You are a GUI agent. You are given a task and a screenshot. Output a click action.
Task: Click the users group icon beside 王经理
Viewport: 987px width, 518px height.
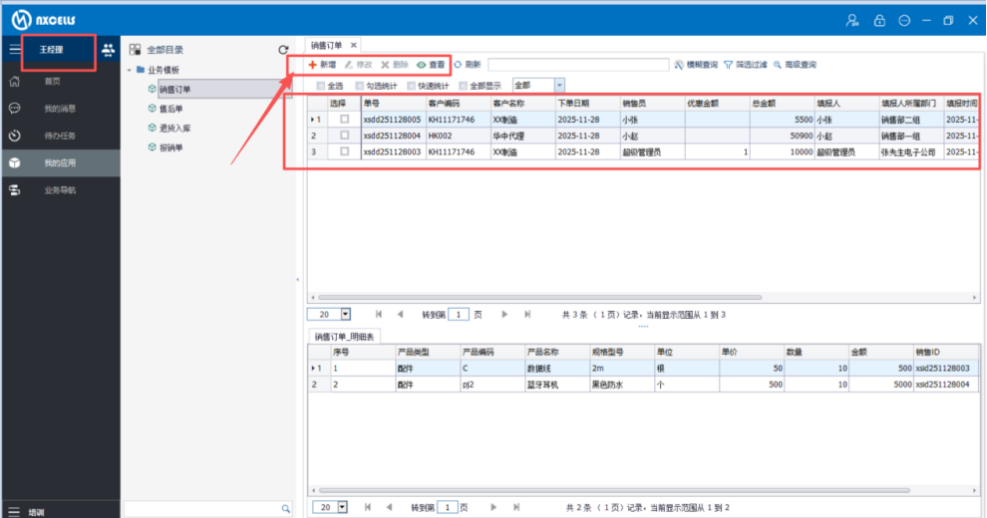[x=108, y=50]
